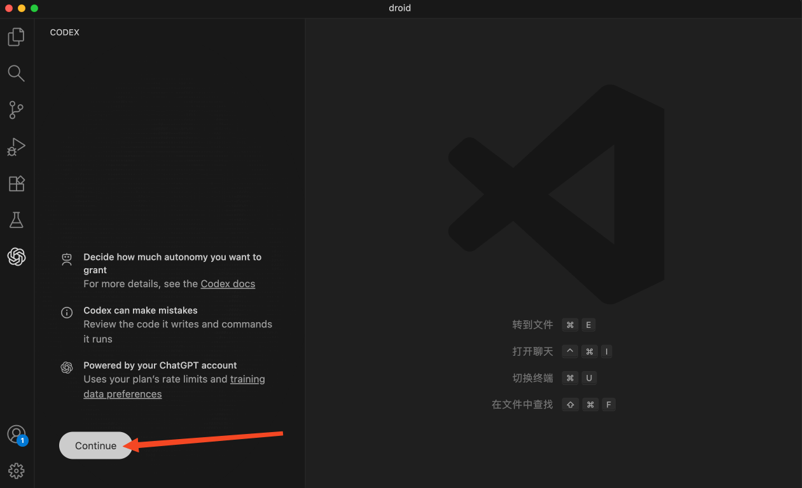Maximize the droid window with green button
The image size is (802, 488).
click(x=34, y=8)
